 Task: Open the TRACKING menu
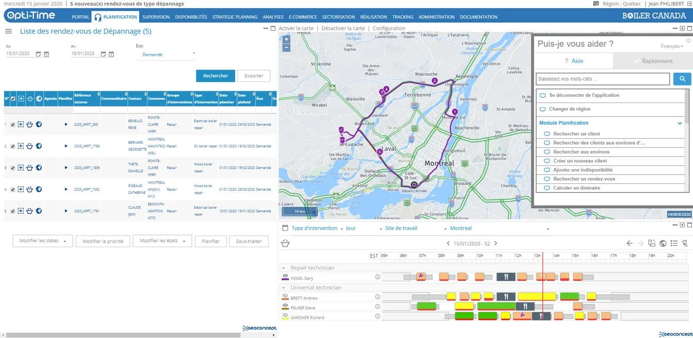coord(403,17)
